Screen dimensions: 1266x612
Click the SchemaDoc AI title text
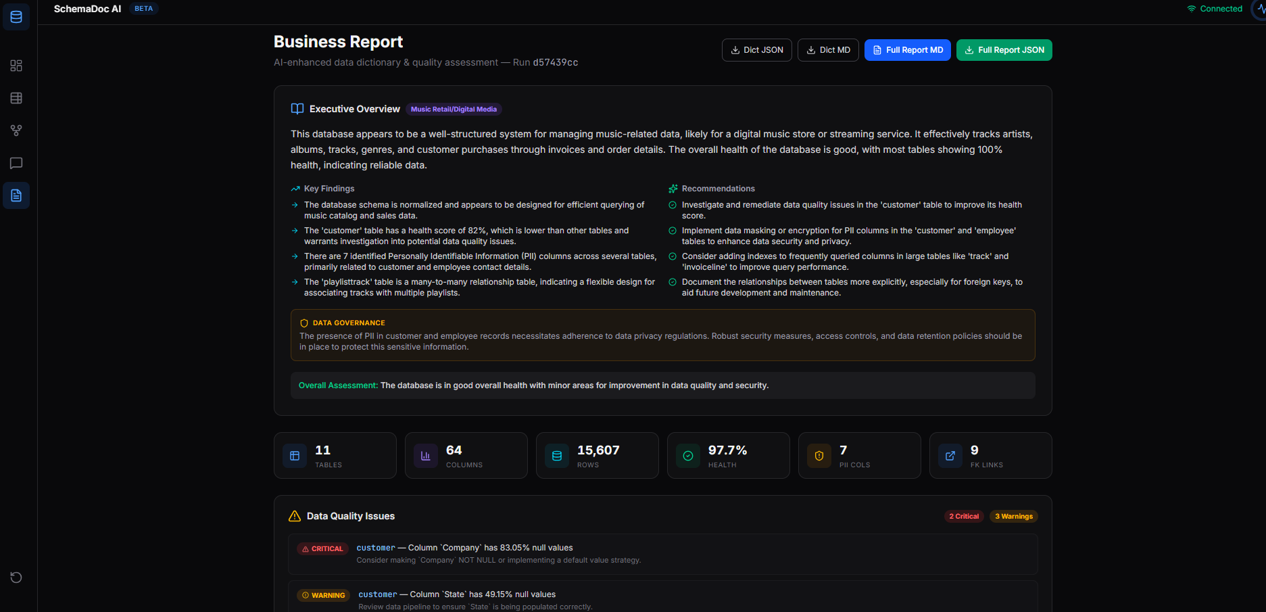(87, 9)
